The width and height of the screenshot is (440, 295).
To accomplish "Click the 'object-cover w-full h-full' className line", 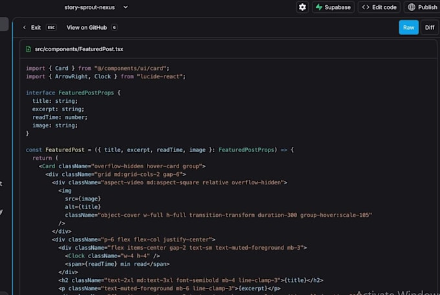I will pyautogui.click(x=219, y=215).
